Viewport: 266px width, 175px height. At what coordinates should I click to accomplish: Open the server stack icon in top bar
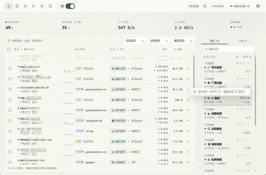point(17,6)
